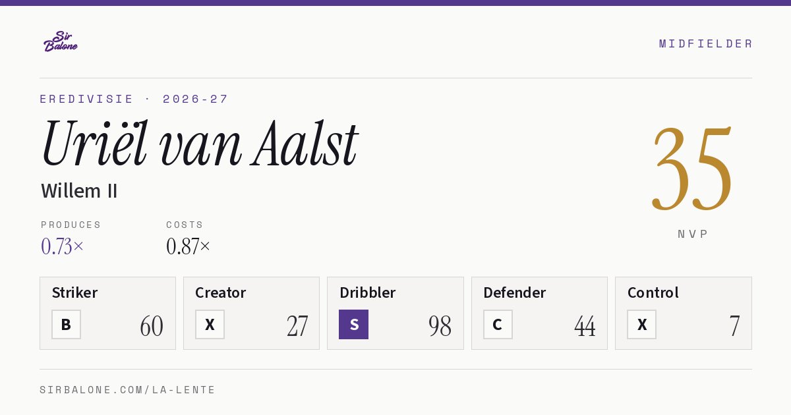Click the Eredivisie 2026-27 season label
This screenshot has height=415, width=791.
134,99
